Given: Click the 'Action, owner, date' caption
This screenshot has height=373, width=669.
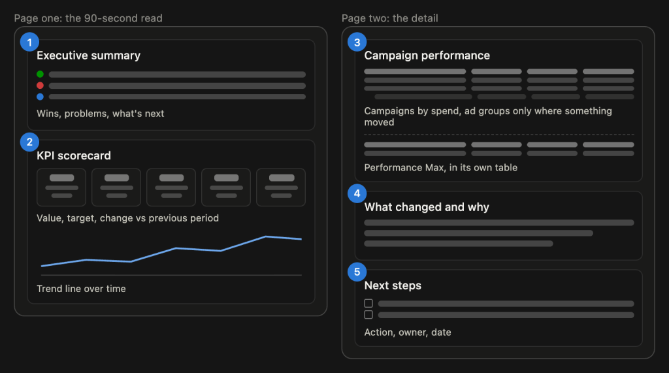Looking at the screenshot, I should pos(408,332).
